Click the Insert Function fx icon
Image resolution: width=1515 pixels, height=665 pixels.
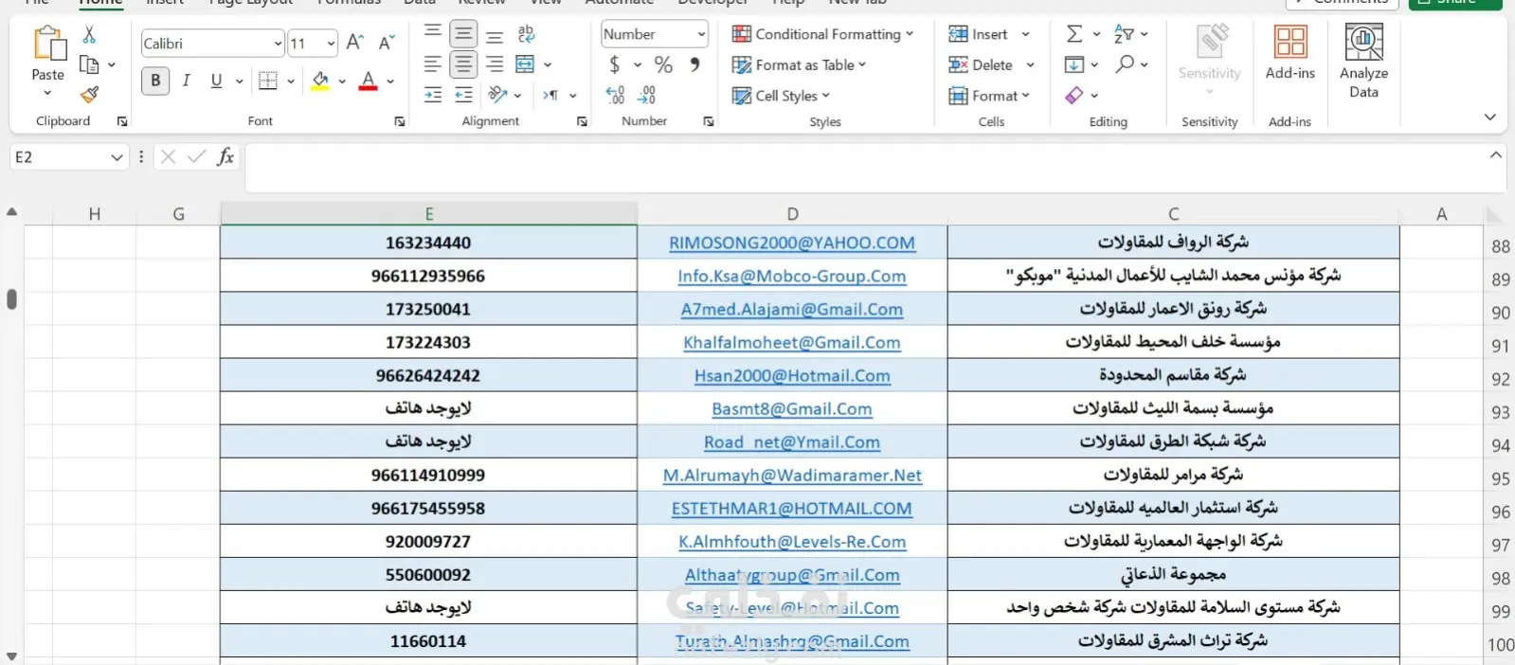click(225, 157)
